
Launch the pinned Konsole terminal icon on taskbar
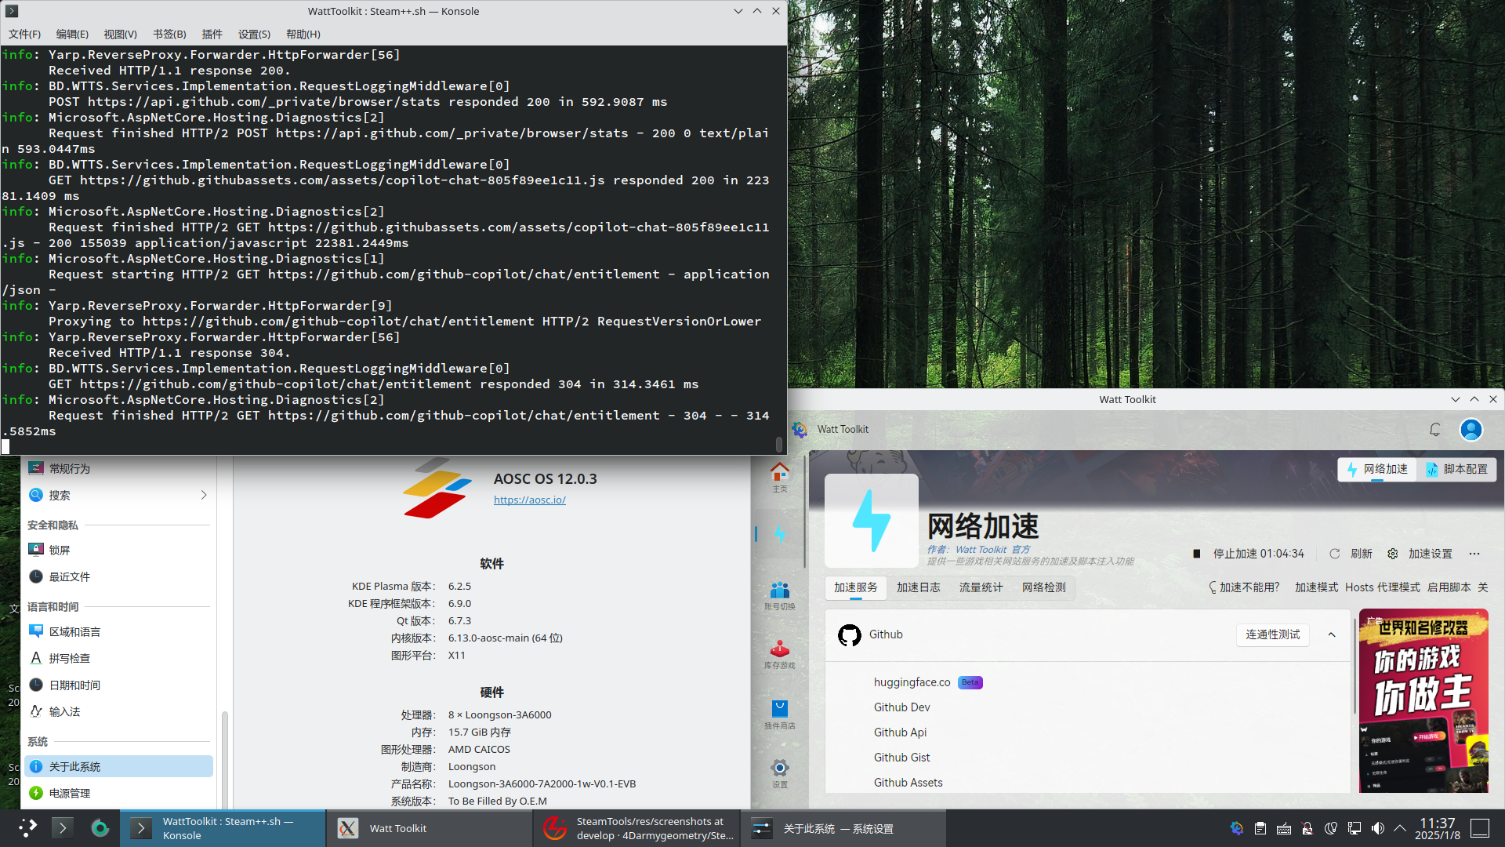coord(63,828)
